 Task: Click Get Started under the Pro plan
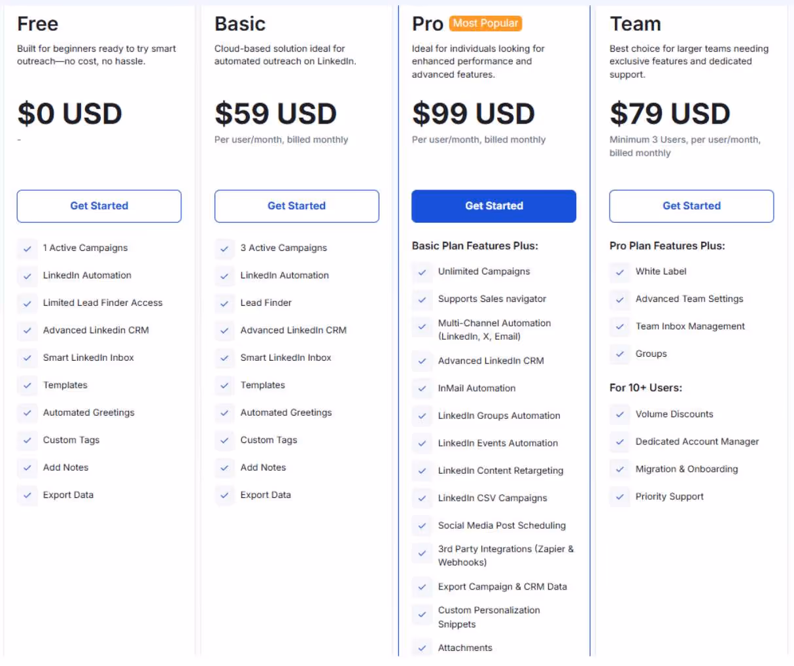tap(494, 206)
